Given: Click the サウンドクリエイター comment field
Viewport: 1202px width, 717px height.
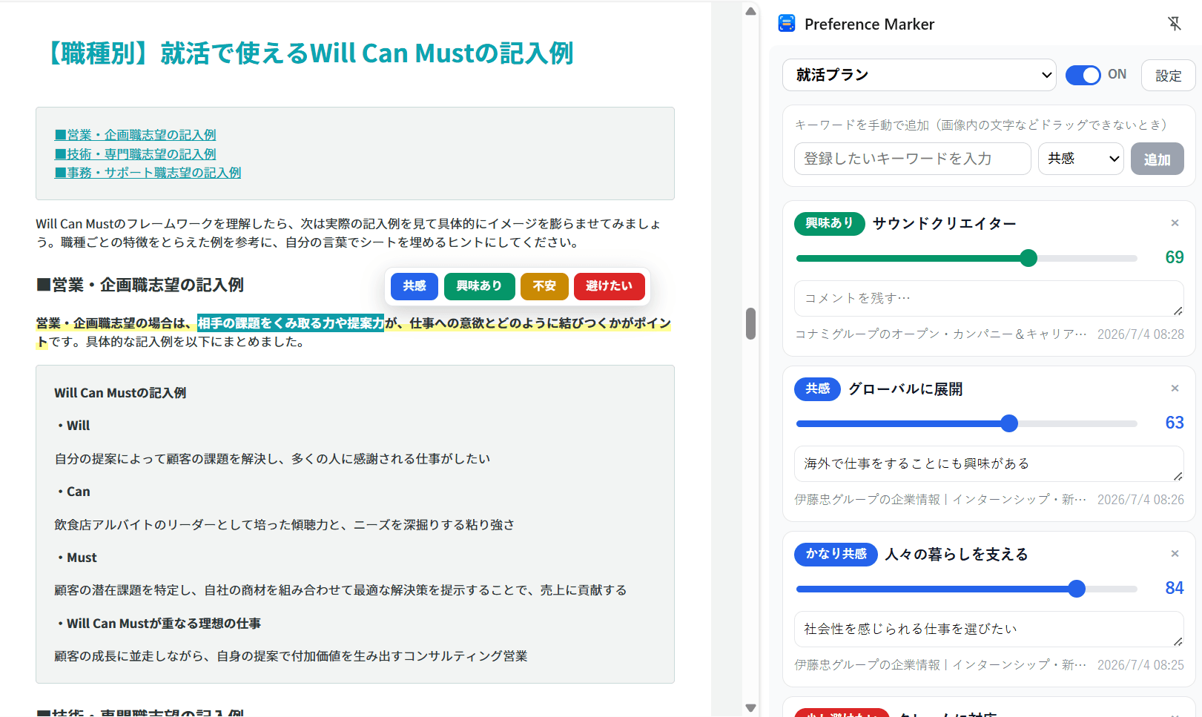Looking at the screenshot, I should tap(988, 298).
